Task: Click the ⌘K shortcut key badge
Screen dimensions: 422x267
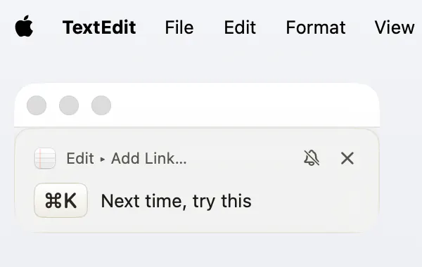Action: (x=60, y=200)
